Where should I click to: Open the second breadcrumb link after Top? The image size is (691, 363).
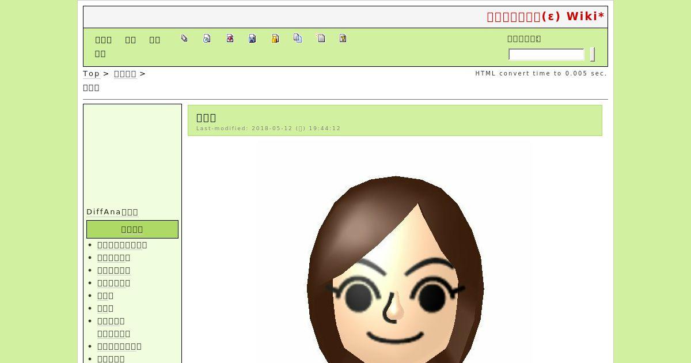[125, 74]
